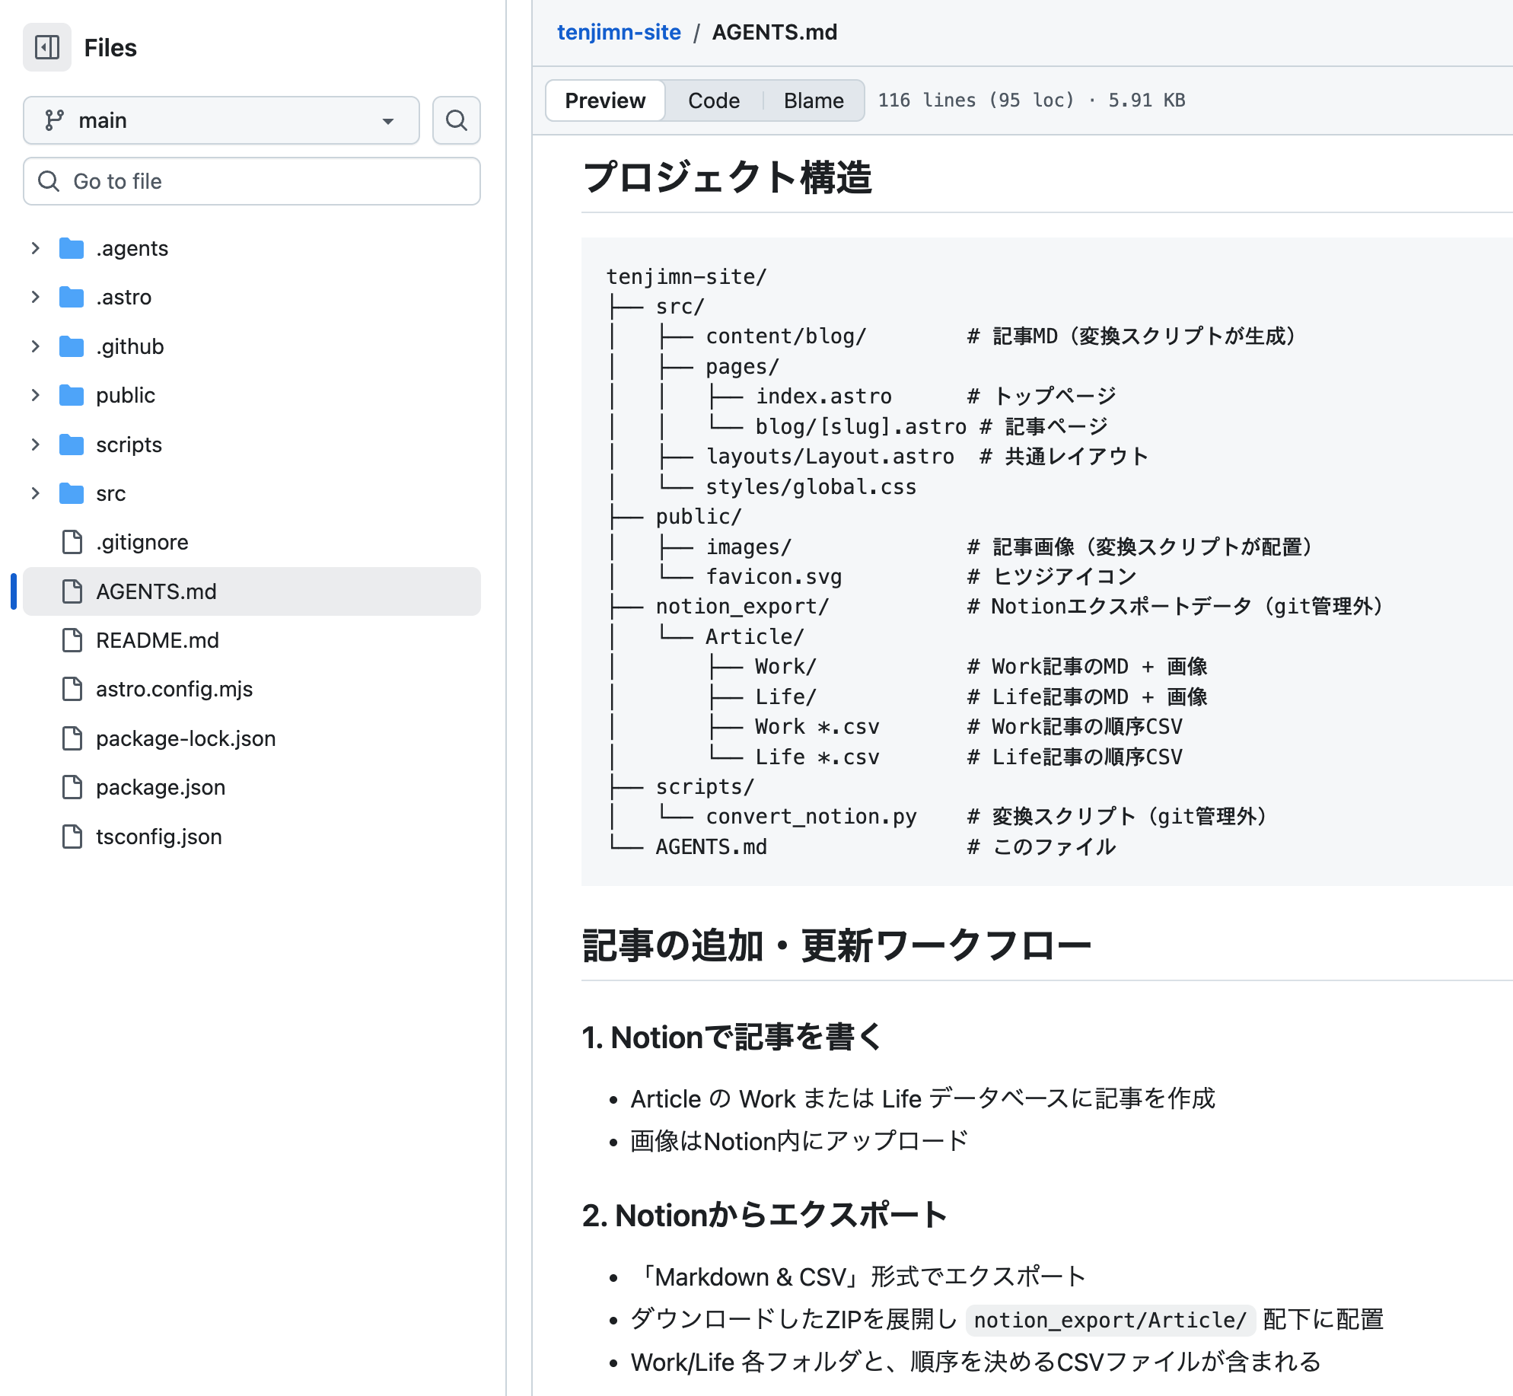Switch to the Blame tab

813,100
